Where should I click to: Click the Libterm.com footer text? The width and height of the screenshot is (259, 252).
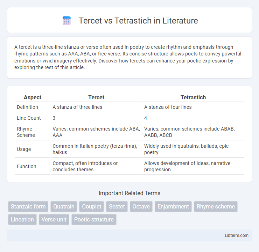237,235
